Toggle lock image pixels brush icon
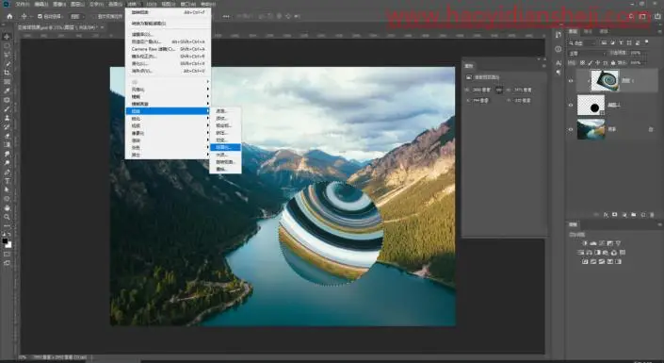The width and height of the screenshot is (664, 363). (x=591, y=63)
